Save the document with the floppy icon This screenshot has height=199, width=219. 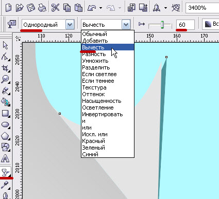[x=31, y=8]
